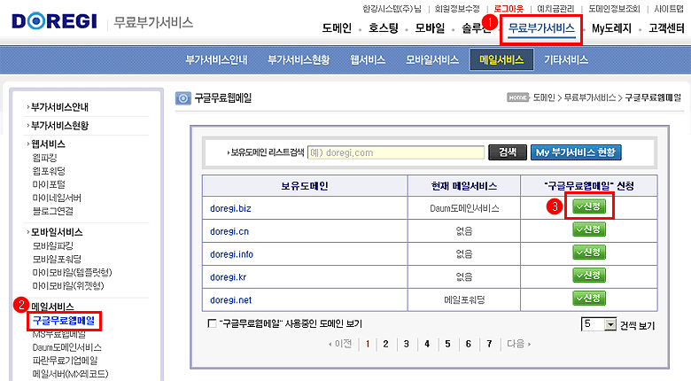
Task: Go to page 6
Action: point(469,344)
